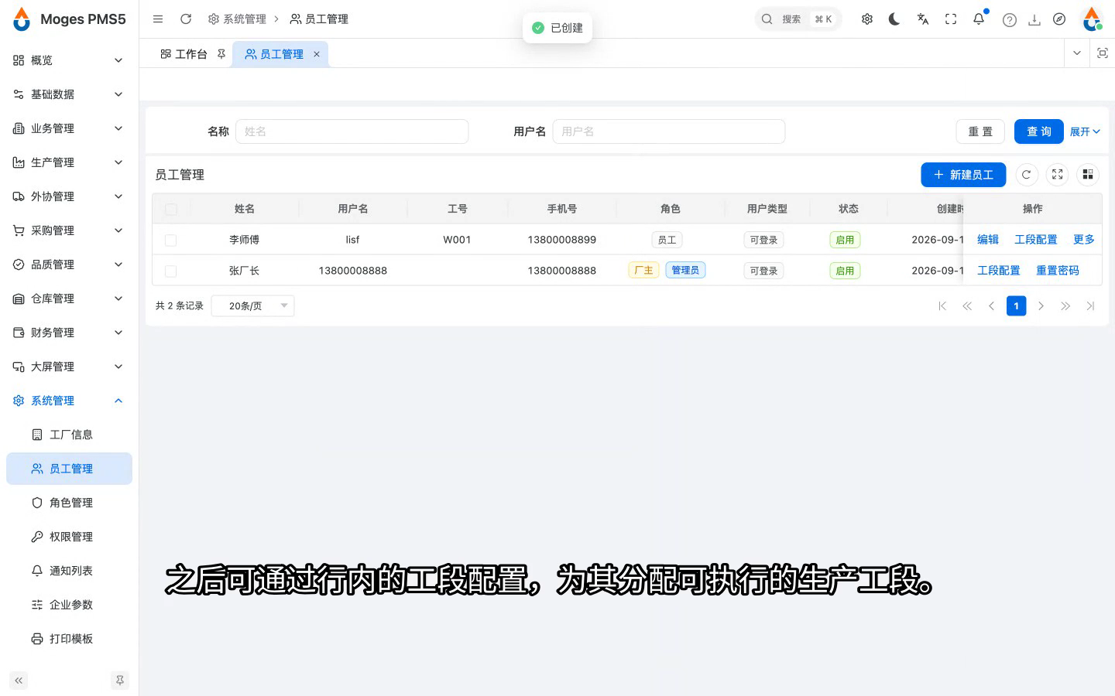Open the language translation icon
This screenshot has width=1115, height=696.
click(923, 19)
